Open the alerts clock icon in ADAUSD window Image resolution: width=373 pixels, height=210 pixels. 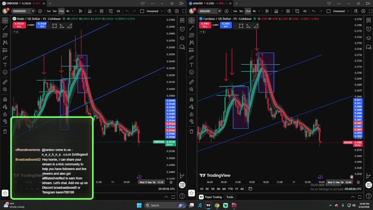pyautogui.click(x=369, y=29)
